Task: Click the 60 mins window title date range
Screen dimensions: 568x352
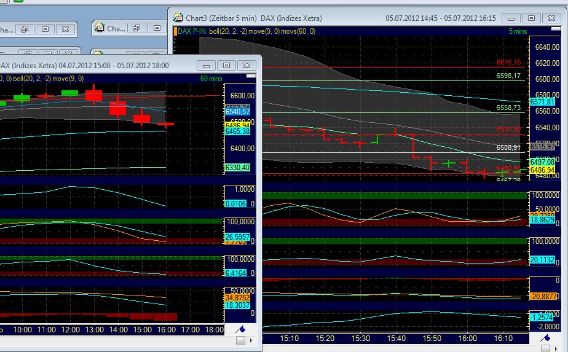Action: pyautogui.click(x=114, y=66)
